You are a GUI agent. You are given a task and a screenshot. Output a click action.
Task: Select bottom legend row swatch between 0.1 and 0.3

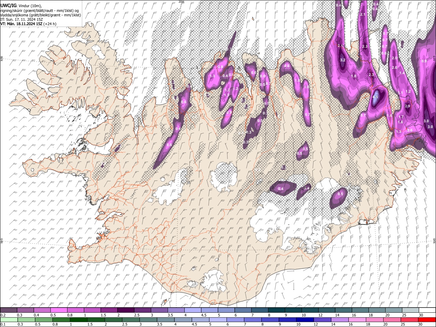pos(9,320)
